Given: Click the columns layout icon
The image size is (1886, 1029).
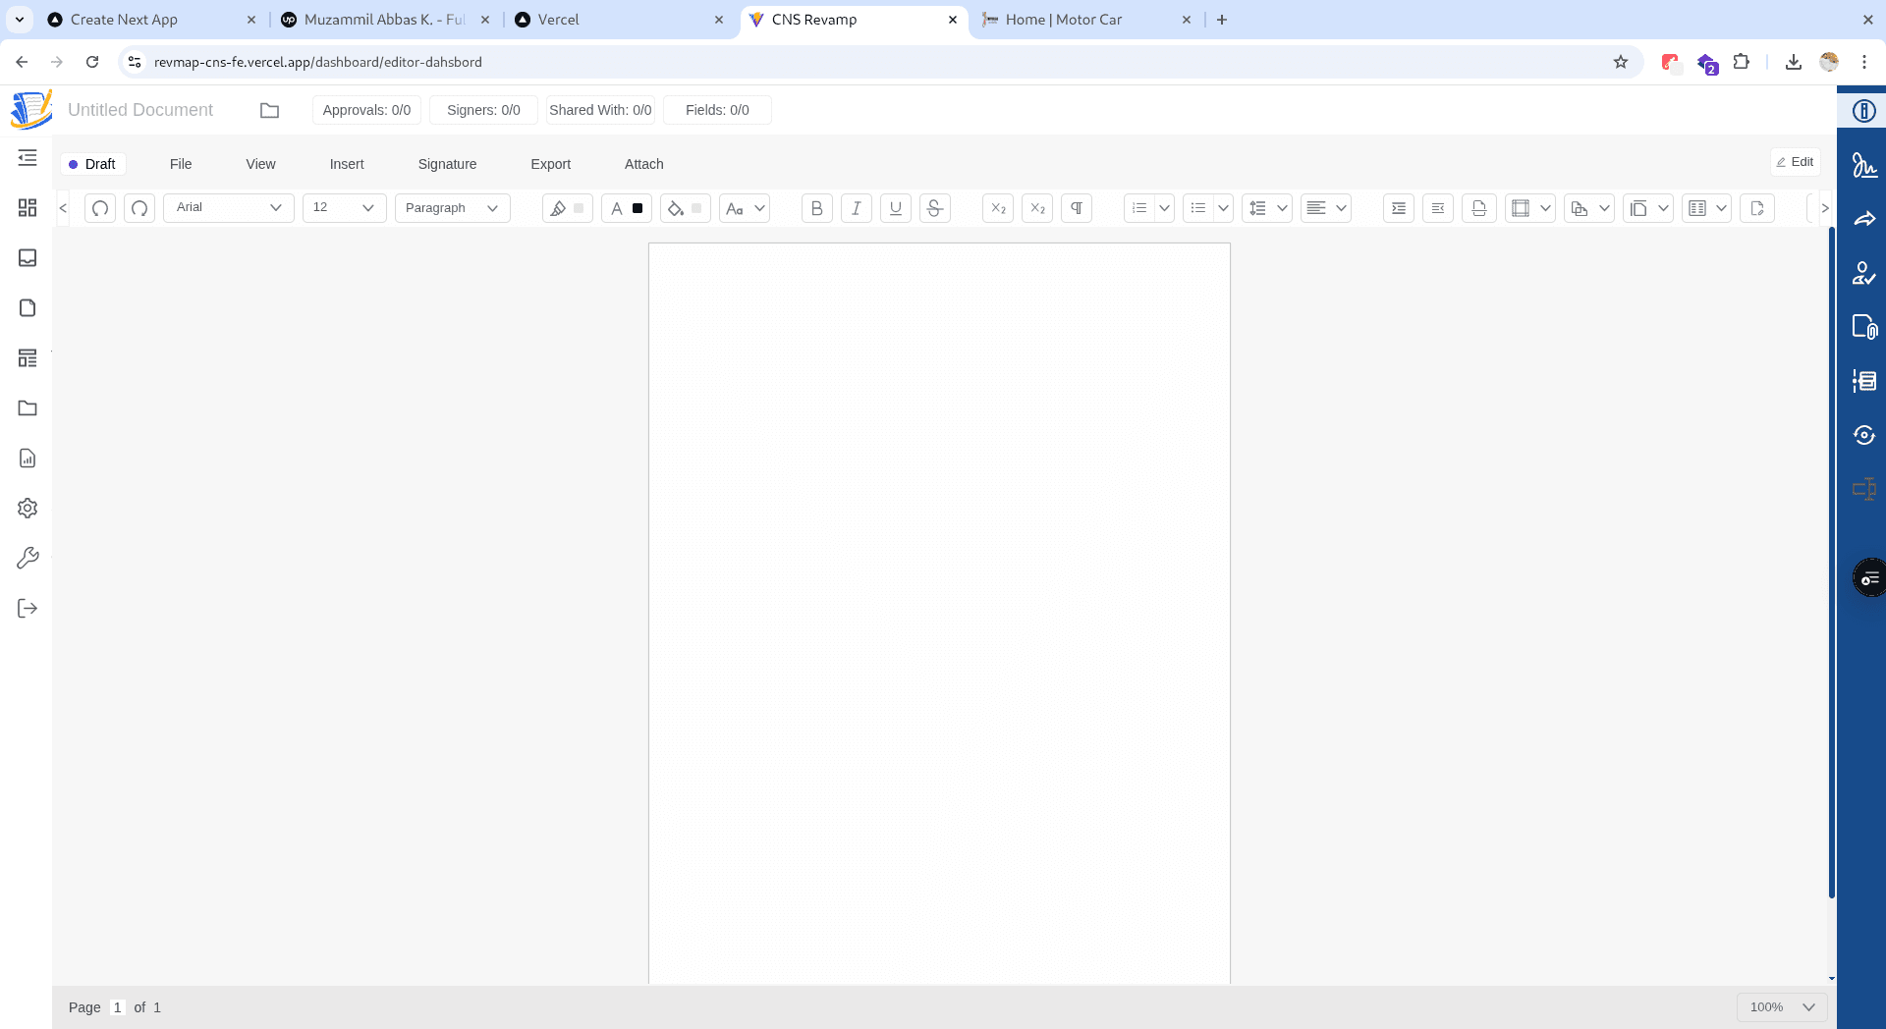Looking at the screenshot, I should 1707,208.
